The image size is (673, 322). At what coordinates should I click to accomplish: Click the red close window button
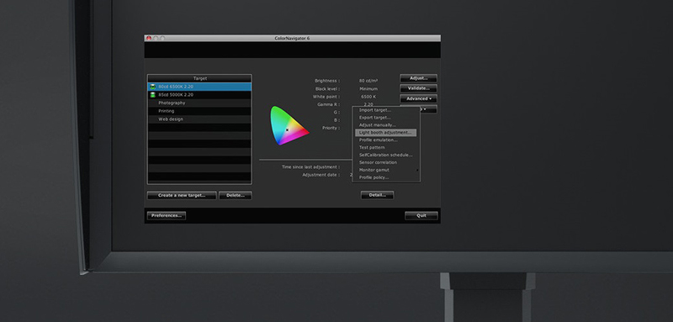click(x=149, y=38)
